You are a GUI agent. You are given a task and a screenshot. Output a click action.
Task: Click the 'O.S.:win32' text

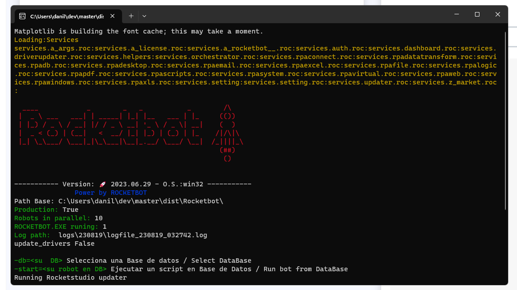pyautogui.click(x=183, y=184)
